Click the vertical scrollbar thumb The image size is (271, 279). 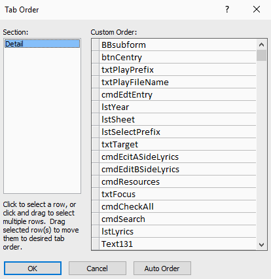pyautogui.click(x=261, y=56)
